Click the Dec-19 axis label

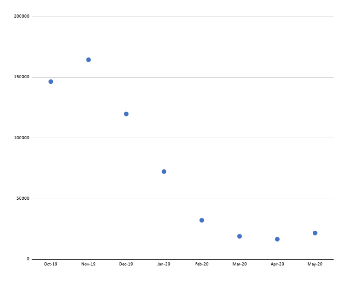pyautogui.click(x=126, y=264)
